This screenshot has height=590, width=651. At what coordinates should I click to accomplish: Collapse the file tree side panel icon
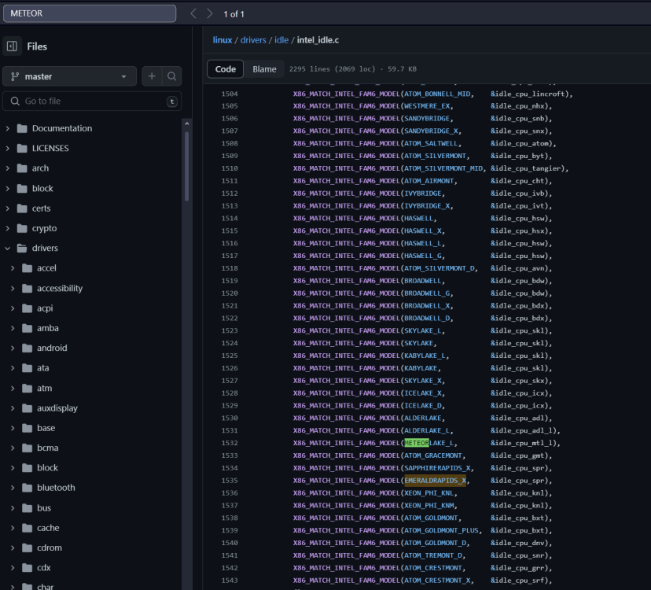coord(12,46)
